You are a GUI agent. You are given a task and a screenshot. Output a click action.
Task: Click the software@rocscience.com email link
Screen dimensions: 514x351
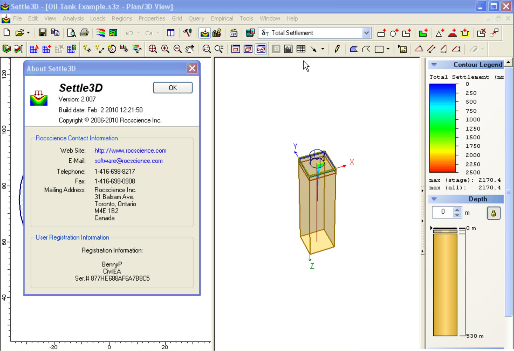pyautogui.click(x=128, y=161)
